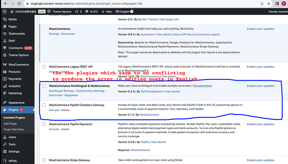Image resolution: width=288 pixels, height=164 pixels.
Task: Open WPML in sidebar
Action: coord(13,161)
